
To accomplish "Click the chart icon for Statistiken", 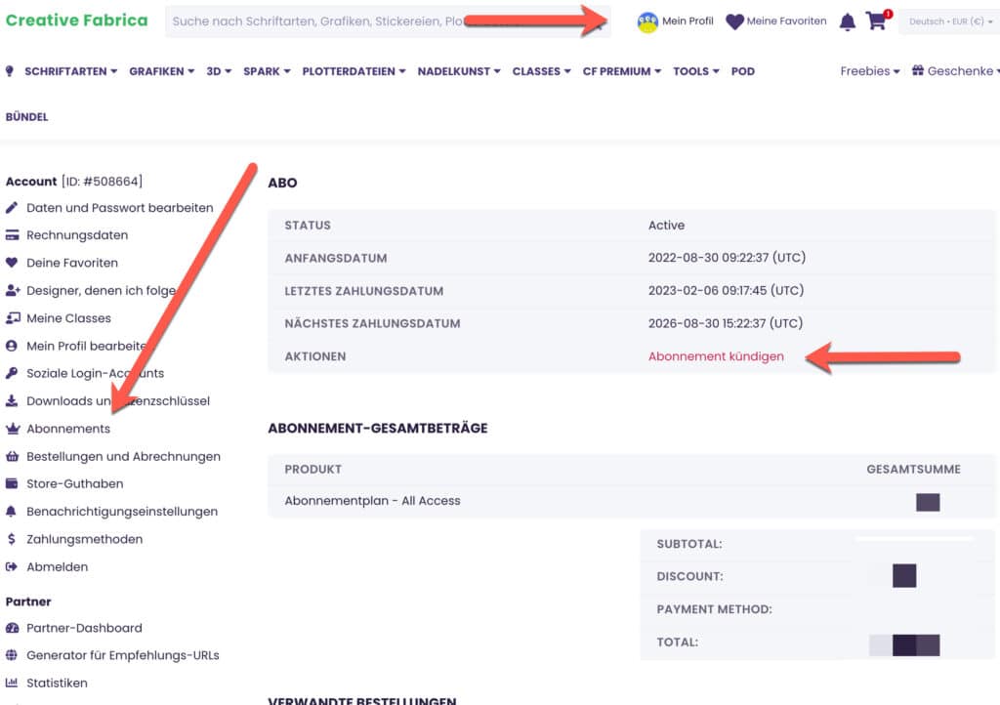I will (x=12, y=683).
